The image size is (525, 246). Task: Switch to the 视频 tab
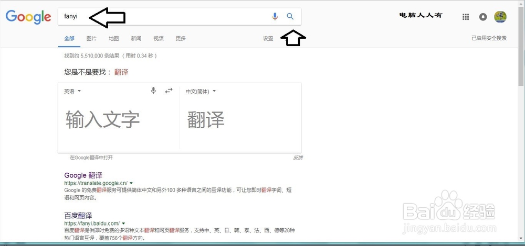point(159,38)
